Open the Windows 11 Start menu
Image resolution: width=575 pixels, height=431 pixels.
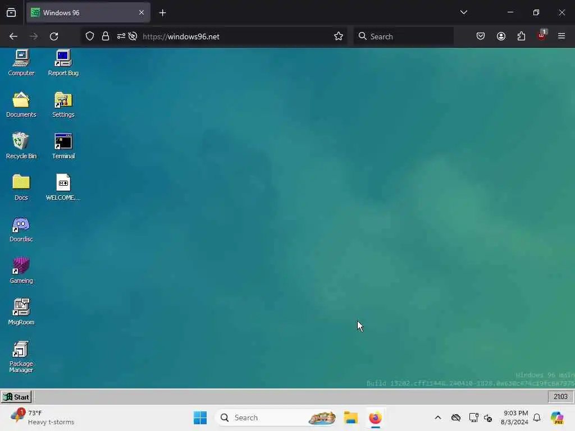200,418
